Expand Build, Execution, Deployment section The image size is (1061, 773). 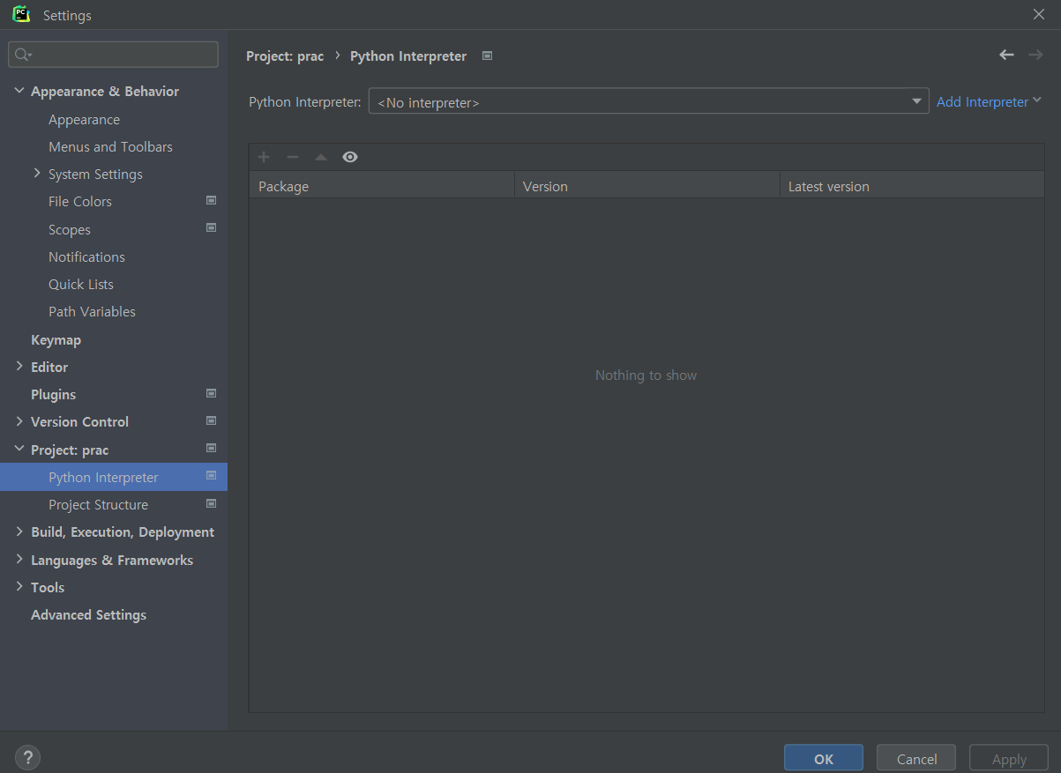coord(19,531)
